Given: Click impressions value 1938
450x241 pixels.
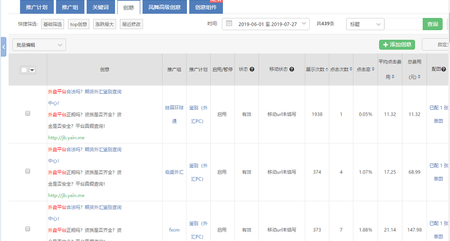Looking at the screenshot, I should tap(317, 114).
